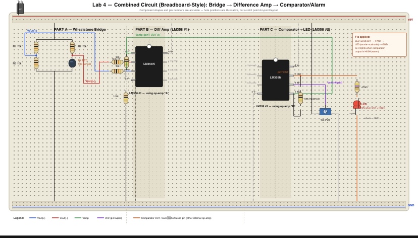The image size is (418, 238).
Task: Click the R3 10k label
Action: coord(18,63)
